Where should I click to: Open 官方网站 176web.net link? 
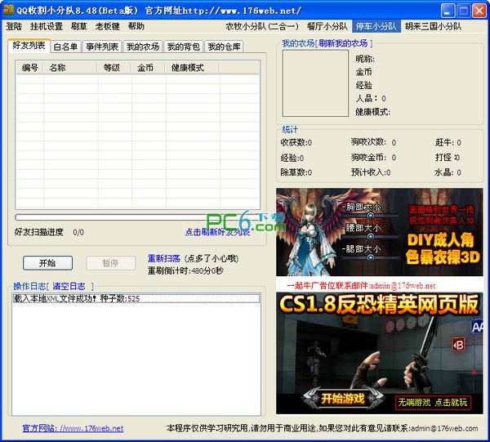pyautogui.click(x=73, y=428)
